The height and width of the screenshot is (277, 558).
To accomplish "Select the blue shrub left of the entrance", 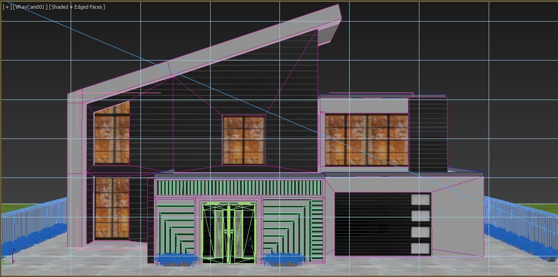I will point(177,260).
